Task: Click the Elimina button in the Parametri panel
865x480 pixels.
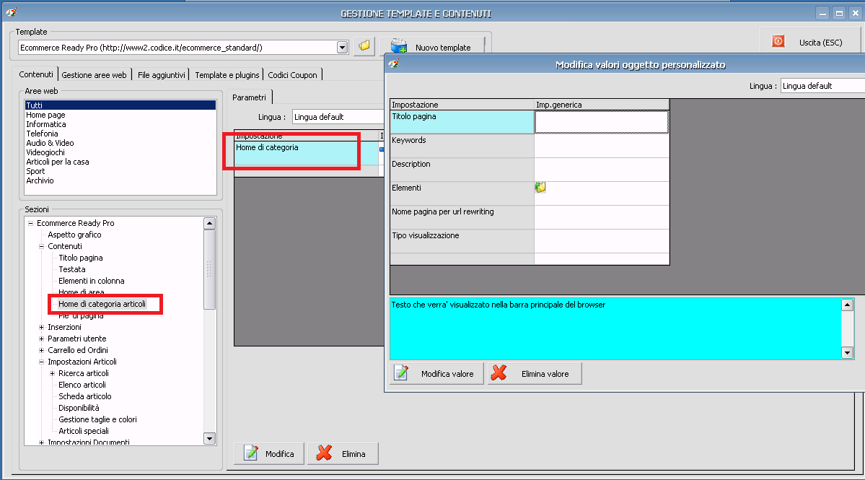Action: pyautogui.click(x=343, y=453)
